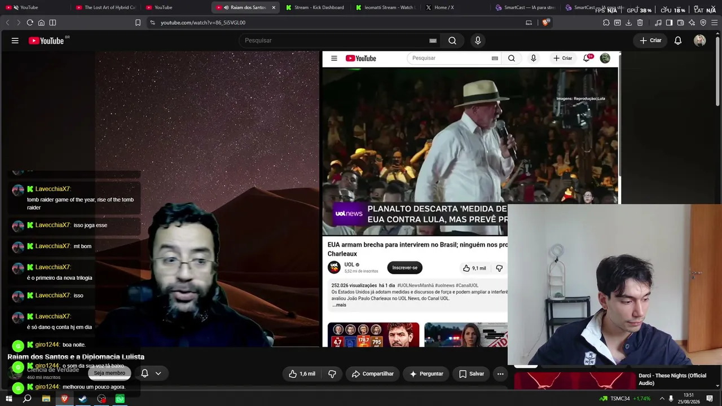Open the TSMC34 stock widget
The width and height of the screenshot is (722, 406).
tap(625, 399)
